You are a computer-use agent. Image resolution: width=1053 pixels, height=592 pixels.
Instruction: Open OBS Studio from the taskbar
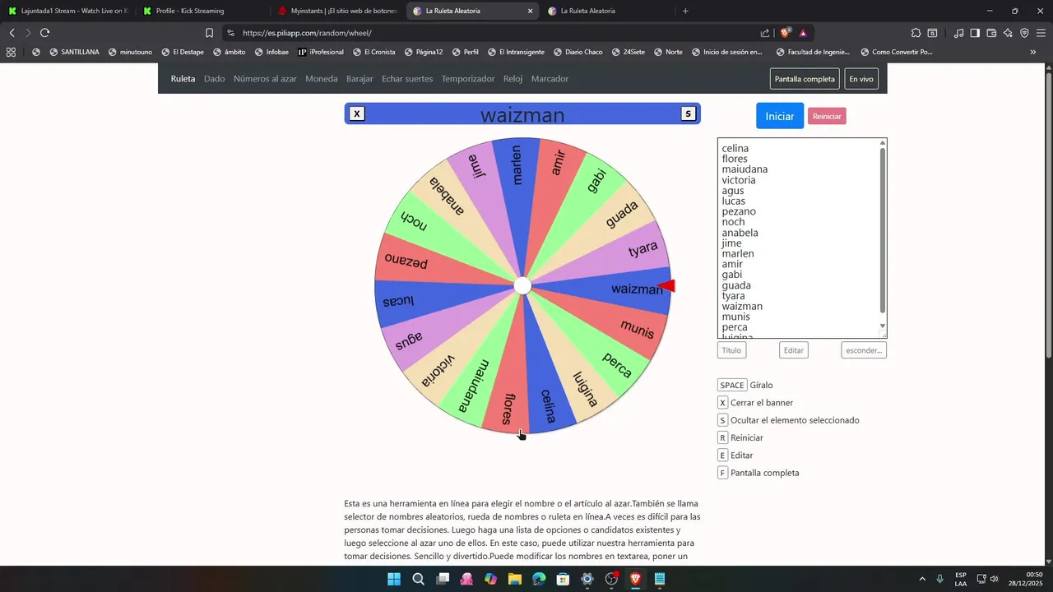[611, 579]
